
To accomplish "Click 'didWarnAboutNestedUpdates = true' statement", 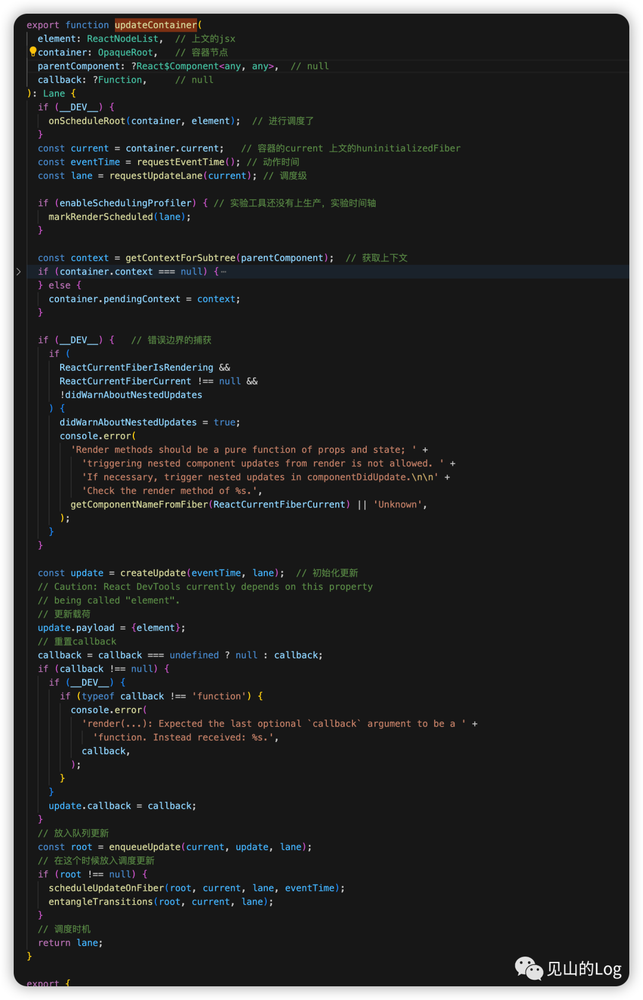I will [x=150, y=422].
